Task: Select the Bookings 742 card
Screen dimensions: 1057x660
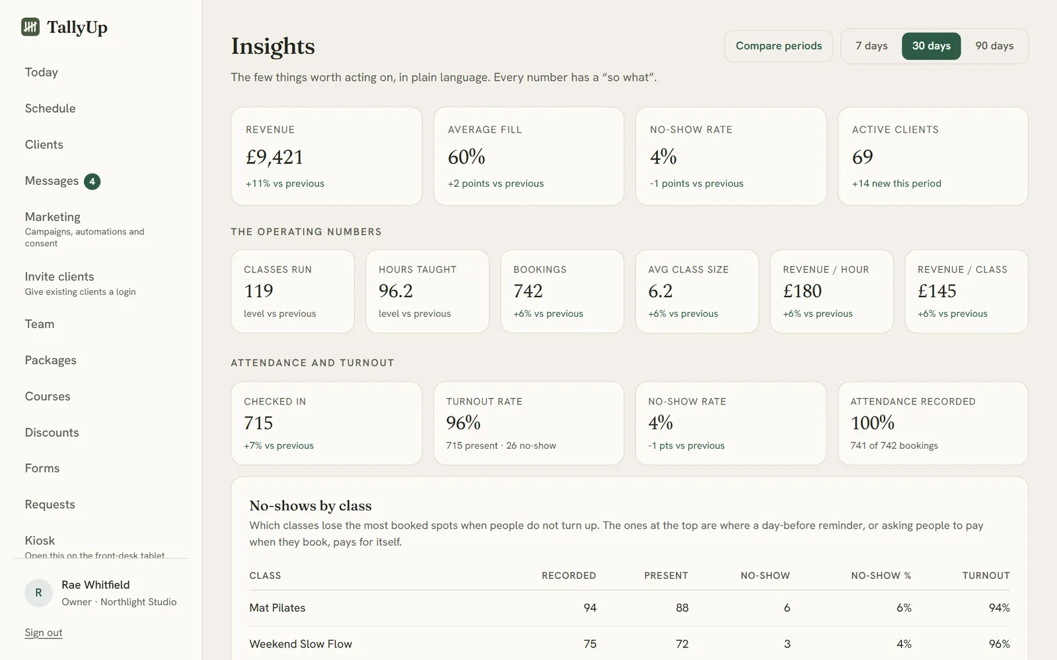Action: [562, 291]
